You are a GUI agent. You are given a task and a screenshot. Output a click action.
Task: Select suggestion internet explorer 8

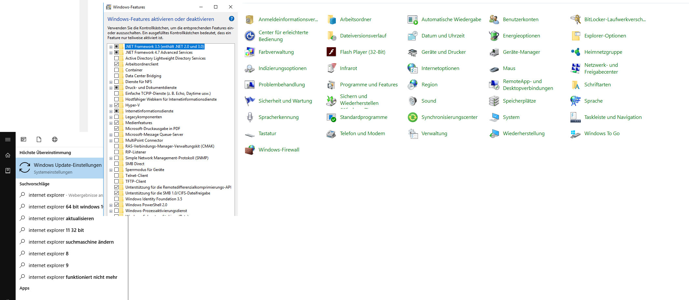[49, 254]
